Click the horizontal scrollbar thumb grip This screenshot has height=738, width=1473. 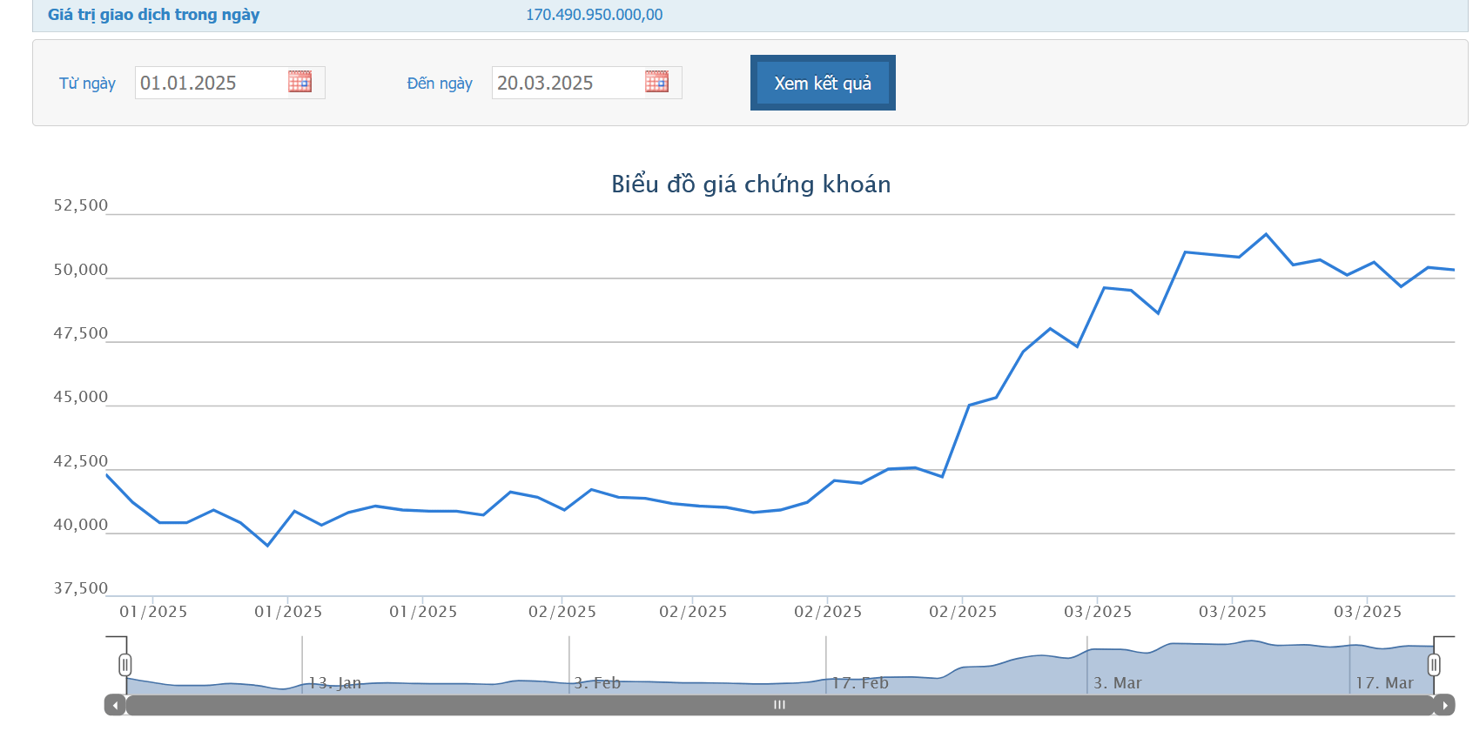779,705
